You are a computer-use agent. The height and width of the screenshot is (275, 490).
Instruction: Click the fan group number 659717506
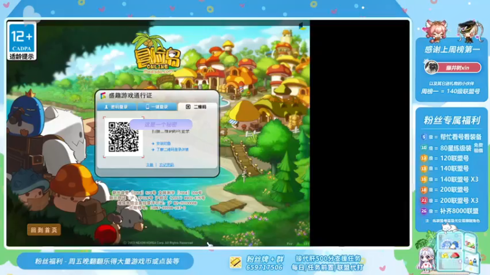coord(264,267)
